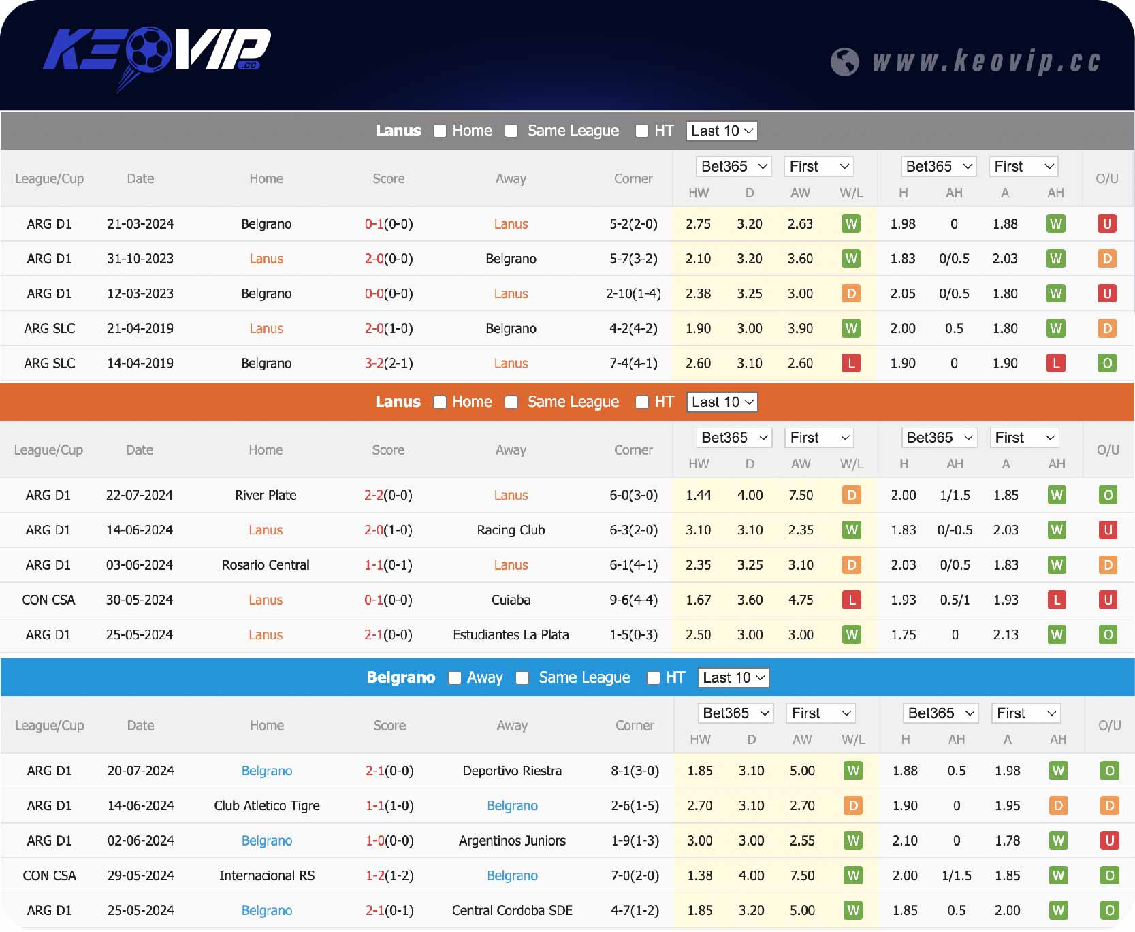Image resolution: width=1135 pixels, height=932 pixels.
Task: Click green O badge in Central Cordoba SDE row
Action: pos(1109,910)
